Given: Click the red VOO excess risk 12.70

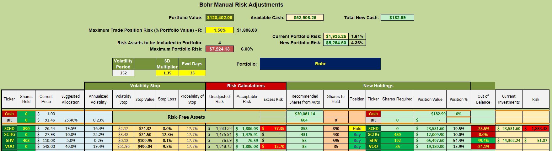Looking at the screenshot, I should point(273,146).
